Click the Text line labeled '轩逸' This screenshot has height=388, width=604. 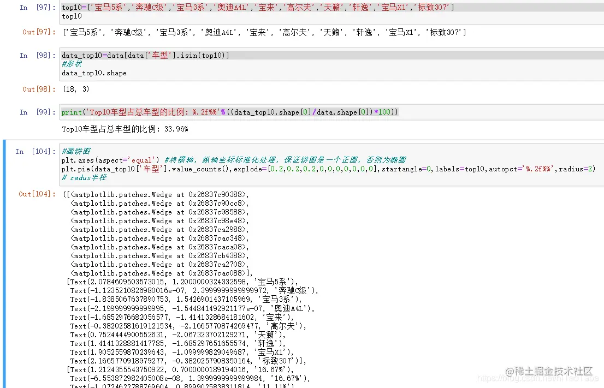[178, 344]
